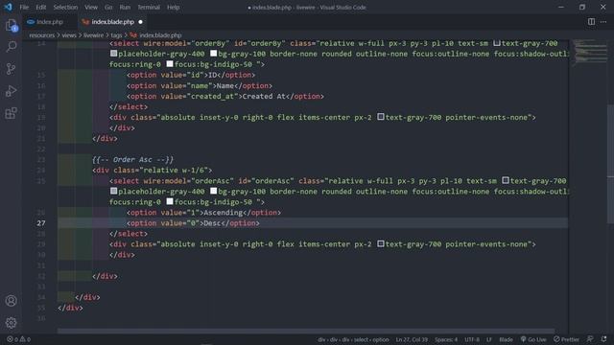Screen dimensions: 614x345
Task: Click text-gray-700 color swatch on line 14
Action: pyautogui.click(x=497, y=43)
